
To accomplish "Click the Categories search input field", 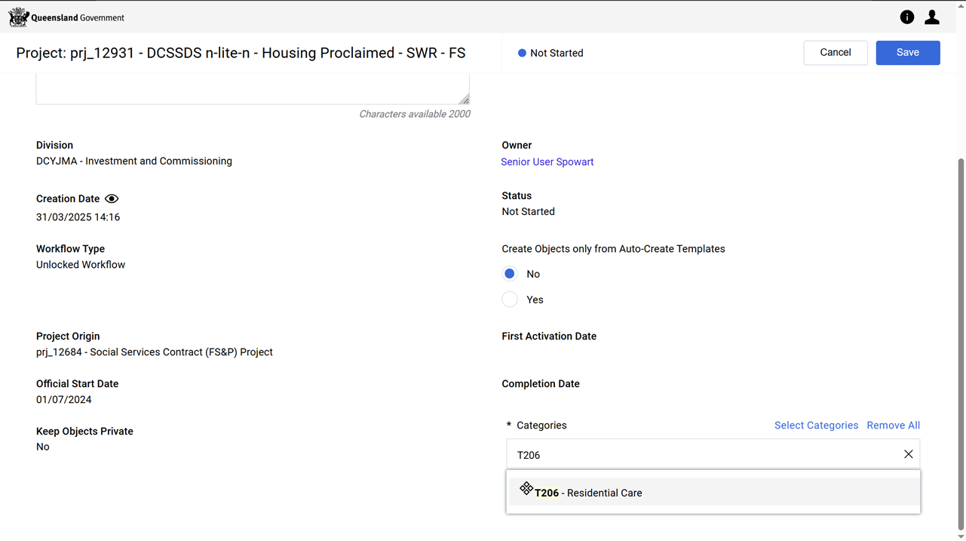I will 701,455.
